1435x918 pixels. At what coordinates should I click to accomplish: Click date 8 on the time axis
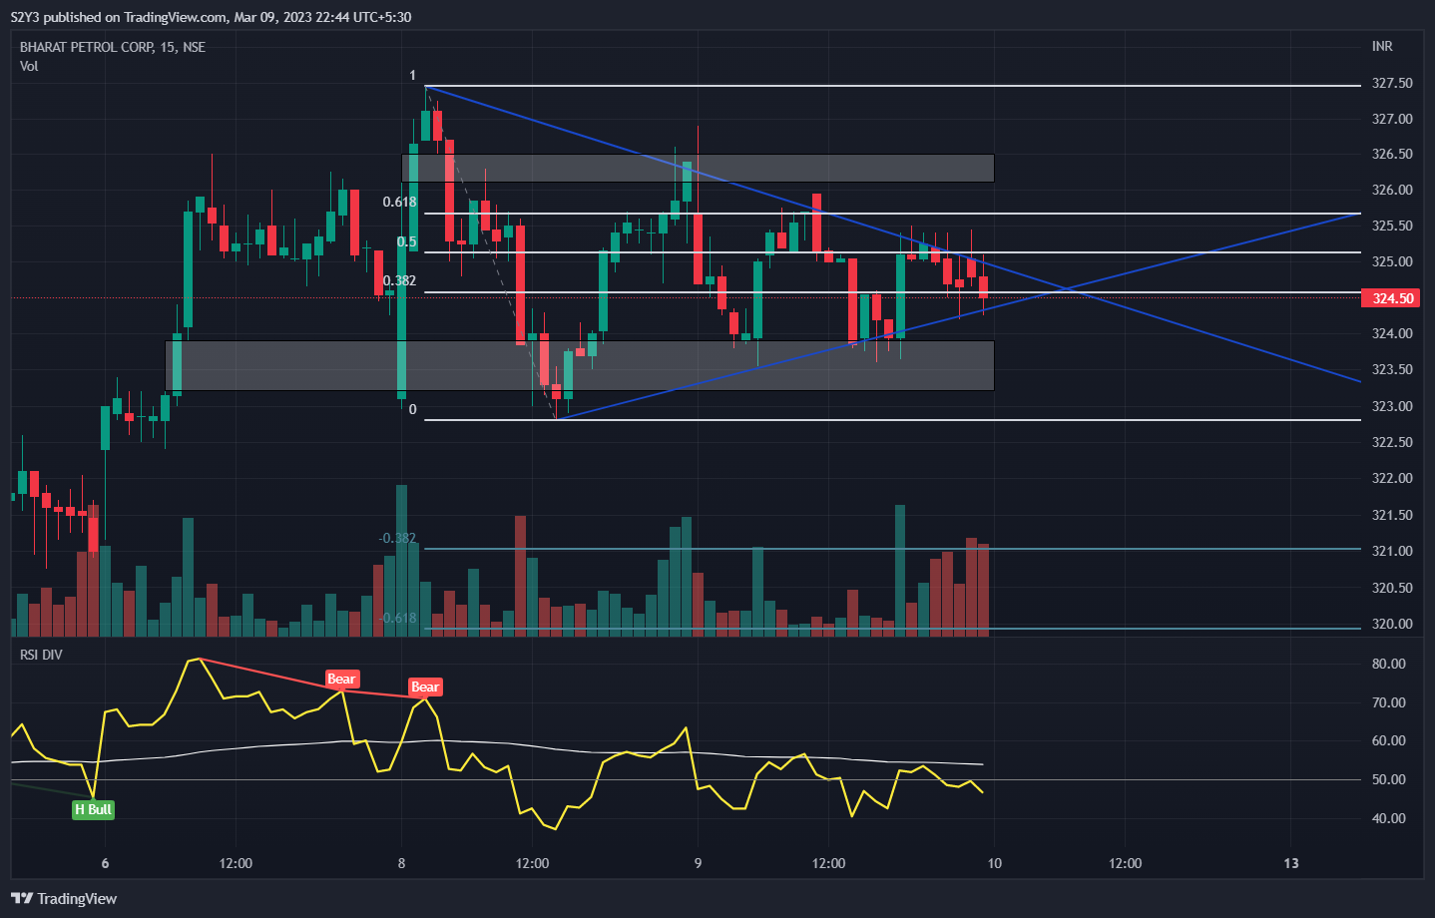[x=401, y=864]
